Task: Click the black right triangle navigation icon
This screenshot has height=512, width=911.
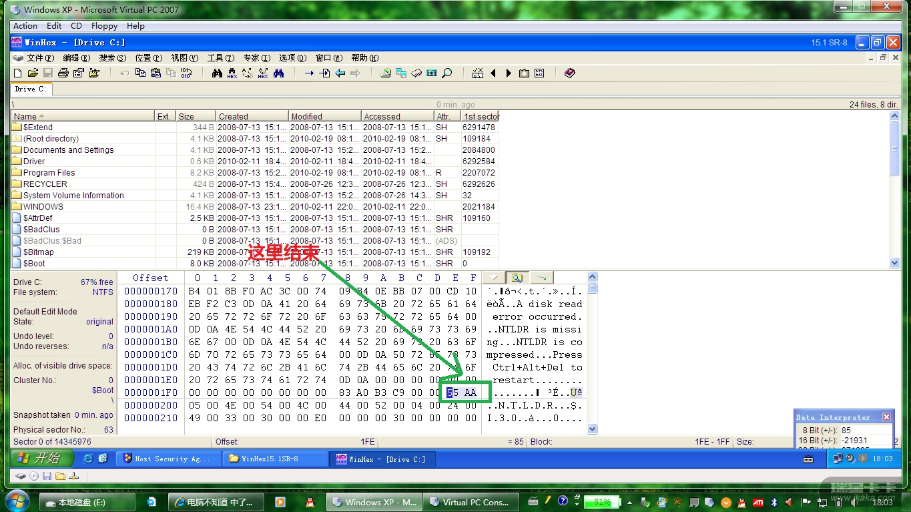Action: (509, 73)
